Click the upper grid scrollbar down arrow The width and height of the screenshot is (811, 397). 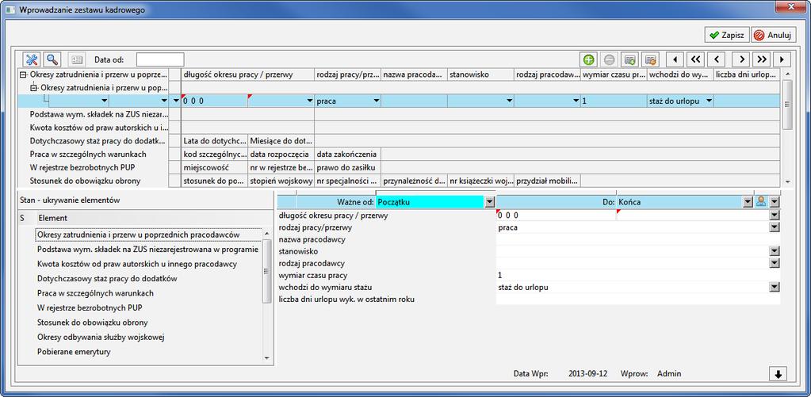[786, 182]
